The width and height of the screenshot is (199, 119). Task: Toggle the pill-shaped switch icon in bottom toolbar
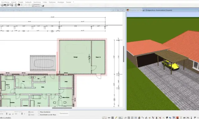tap(104, 118)
